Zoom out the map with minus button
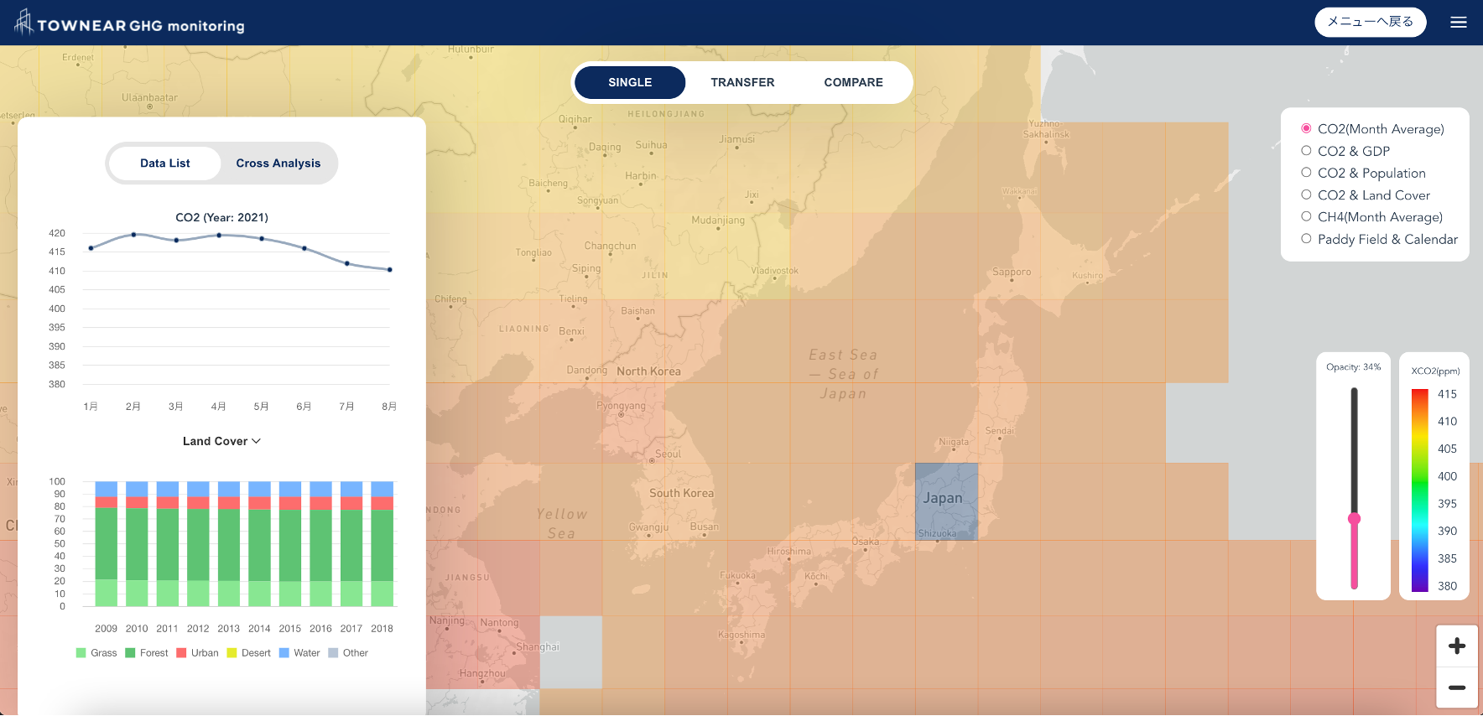Image resolution: width=1483 pixels, height=716 pixels. coord(1457,687)
